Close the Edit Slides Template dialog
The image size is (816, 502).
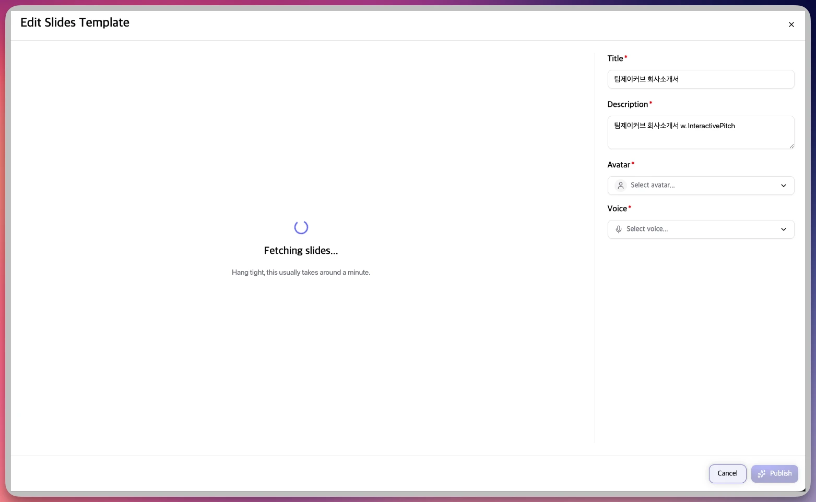coord(791,25)
